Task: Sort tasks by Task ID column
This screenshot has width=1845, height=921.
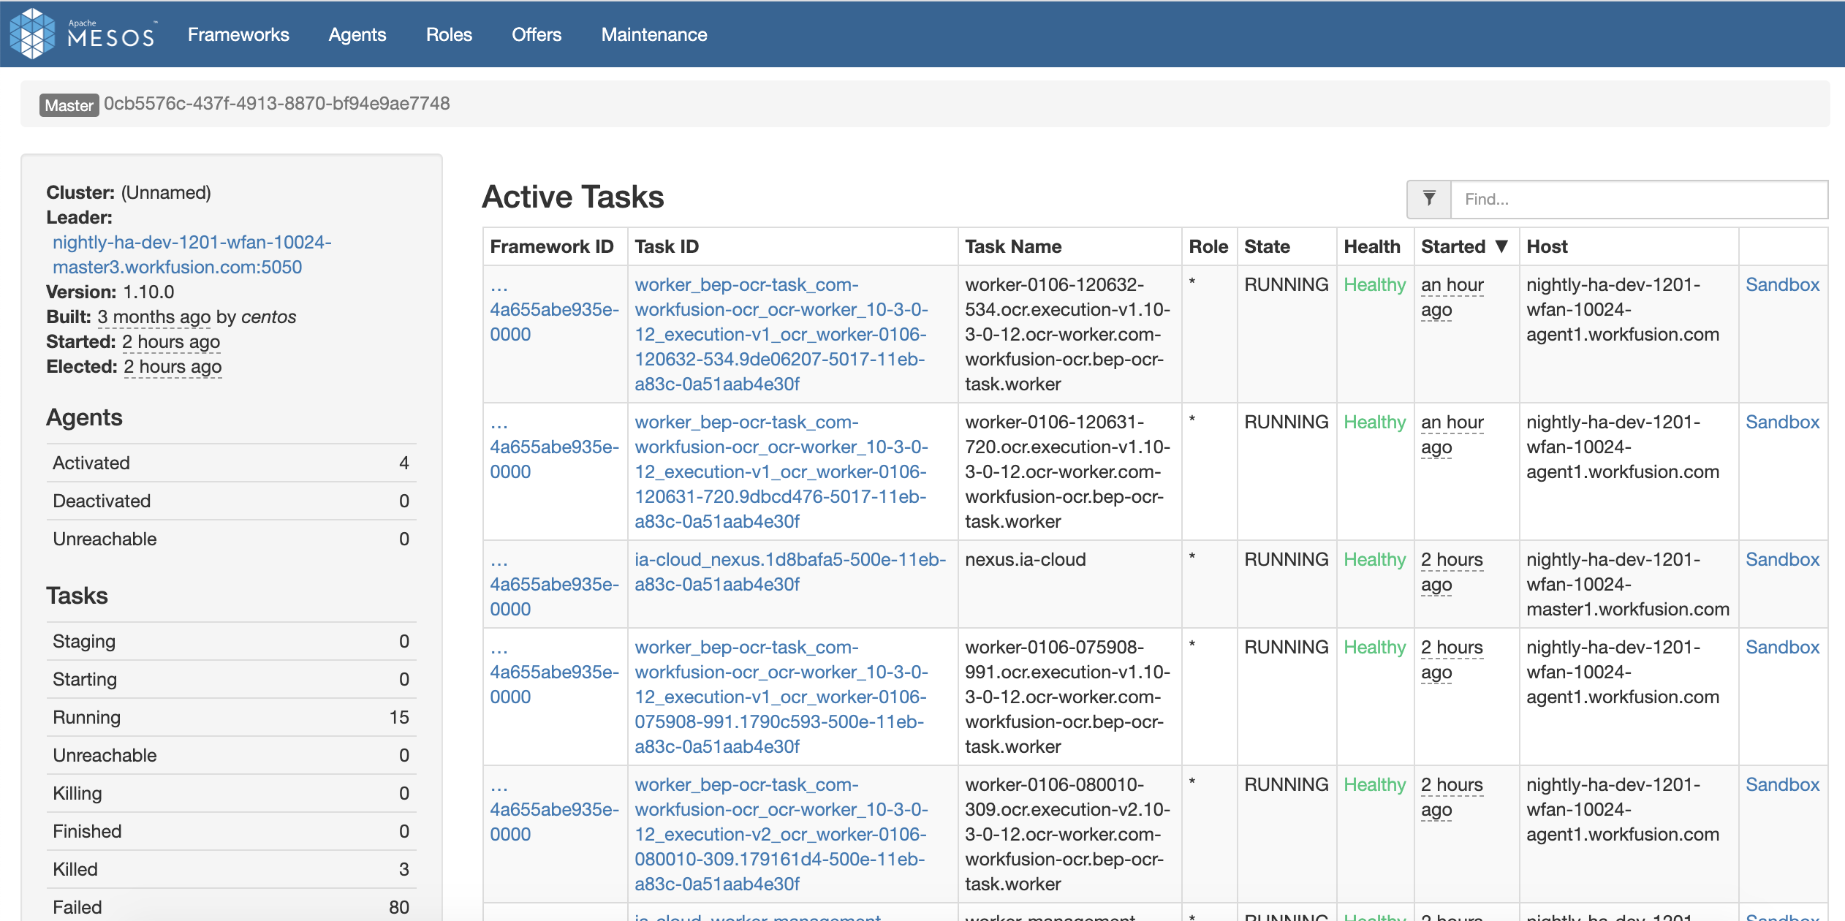Action: [x=667, y=246]
